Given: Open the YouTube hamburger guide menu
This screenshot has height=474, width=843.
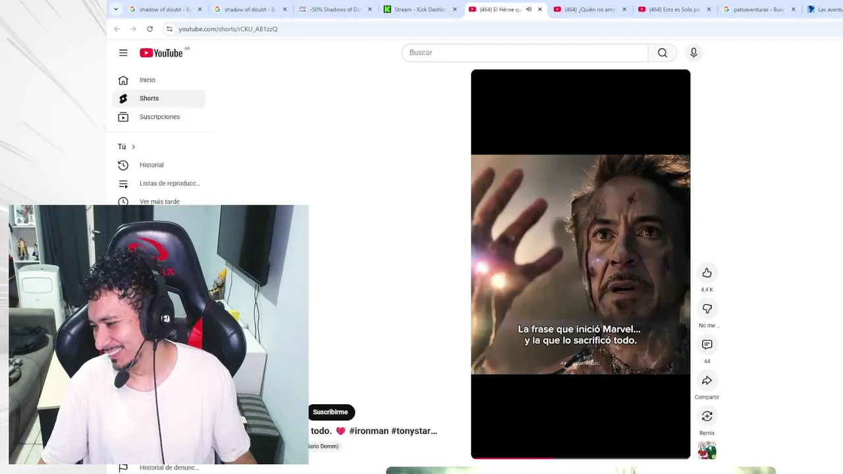Looking at the screenshot, I should tap(123, 53).
